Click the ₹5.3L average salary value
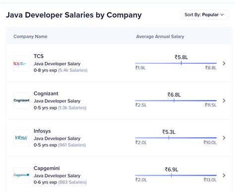This screenshot has width=235, height=194. pos(169,132)
